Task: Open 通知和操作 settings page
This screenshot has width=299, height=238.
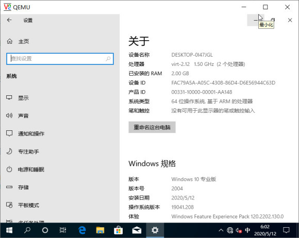Action: (60, 133)
